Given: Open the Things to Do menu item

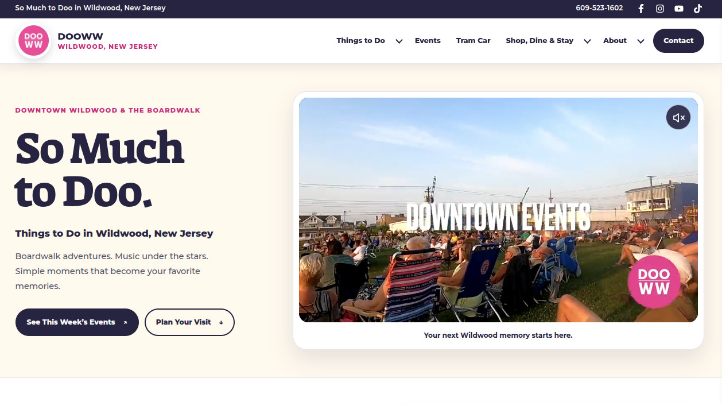Looking at the screenshot, I should 360,41.
